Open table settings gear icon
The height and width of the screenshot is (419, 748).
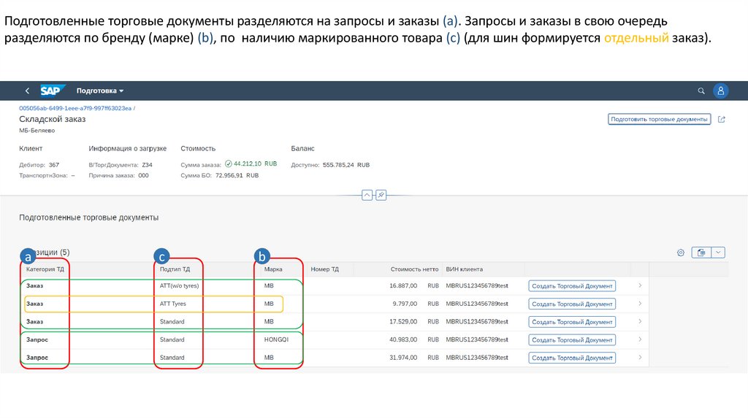(x=680, y=253)
